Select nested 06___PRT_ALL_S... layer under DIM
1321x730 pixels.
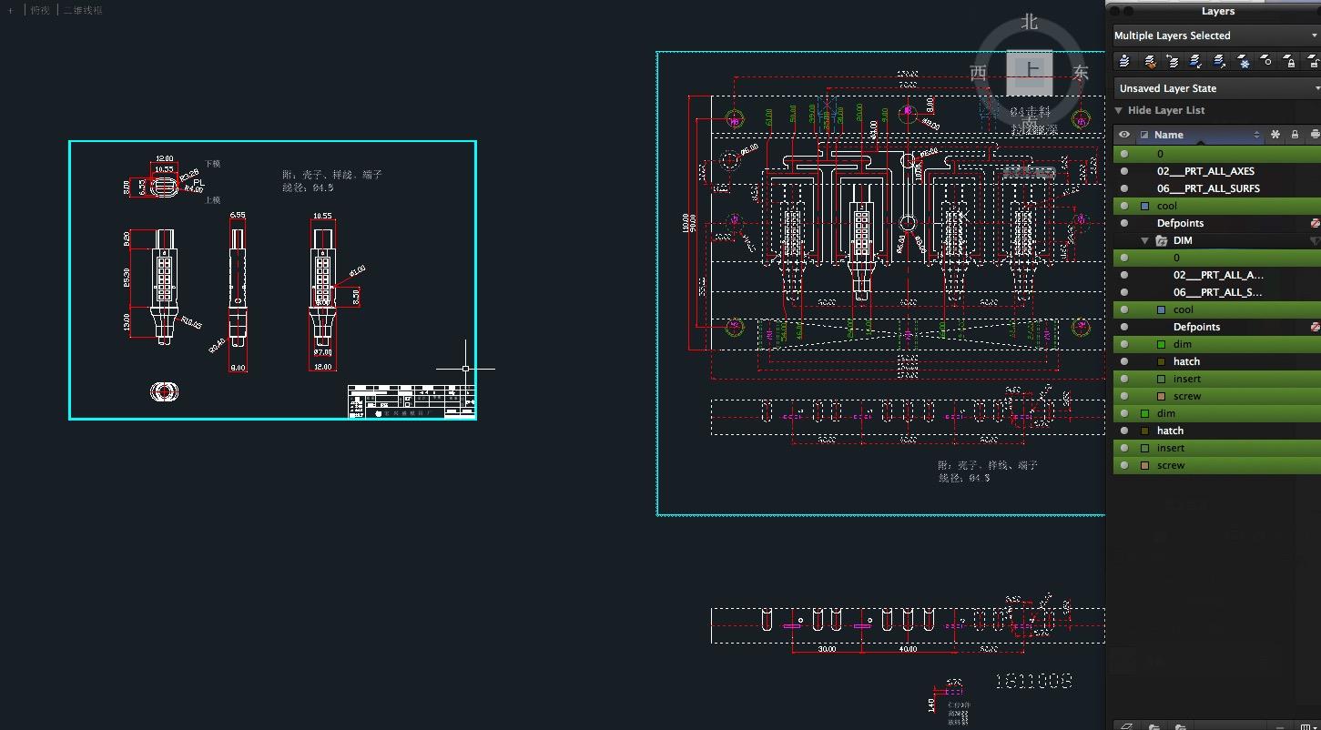(x=1218, y=292)
